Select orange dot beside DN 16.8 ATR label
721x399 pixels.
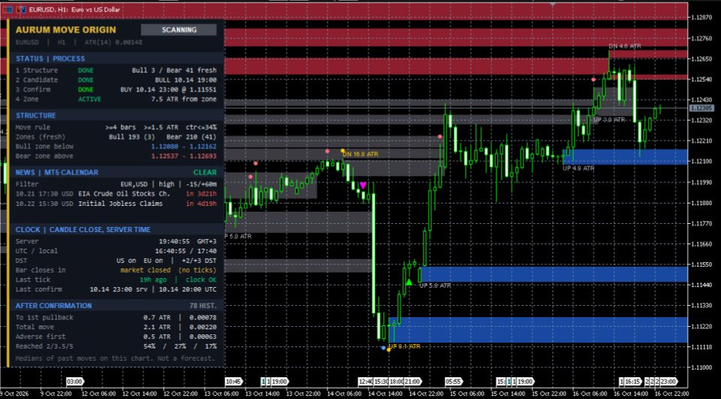pos(342,151)
